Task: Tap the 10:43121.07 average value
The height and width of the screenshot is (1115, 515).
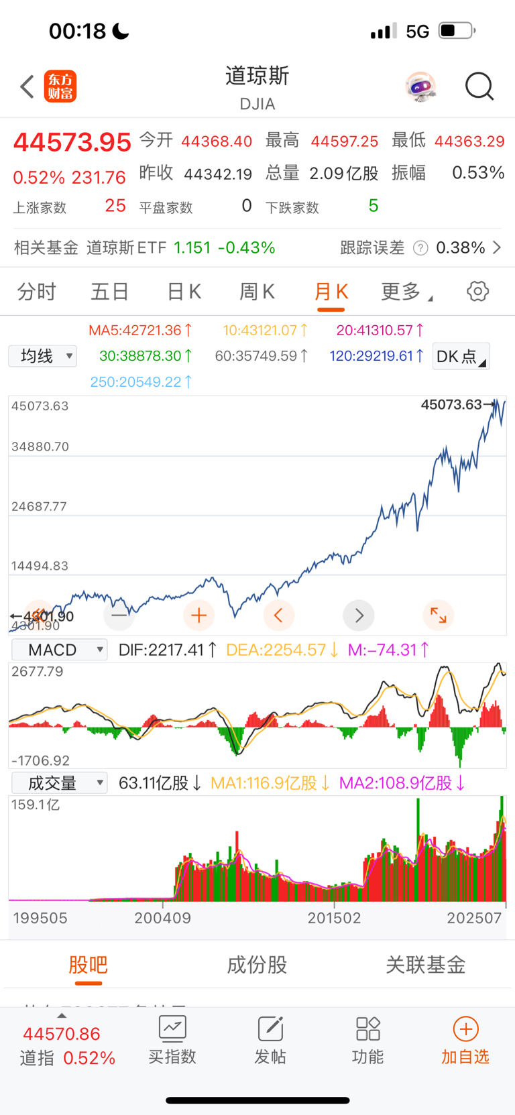Action: (x=266, y=331)
